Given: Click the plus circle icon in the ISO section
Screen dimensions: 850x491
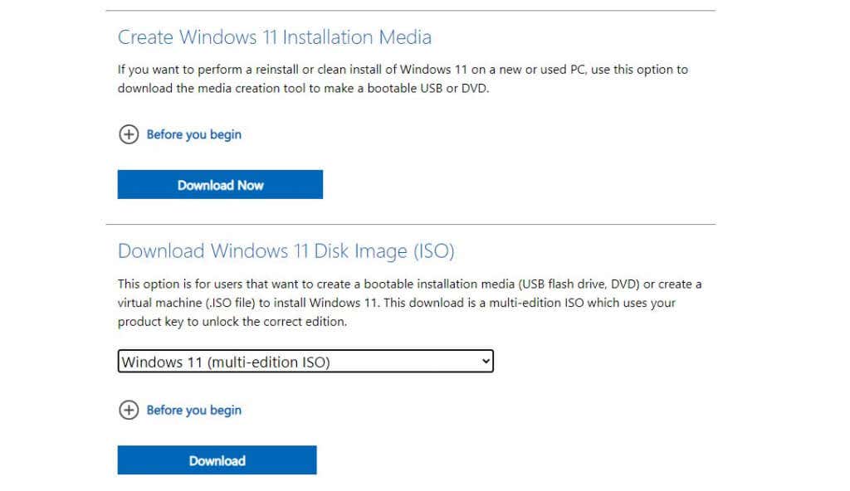Looking at the screenshot, I should [x=129, y=410].
